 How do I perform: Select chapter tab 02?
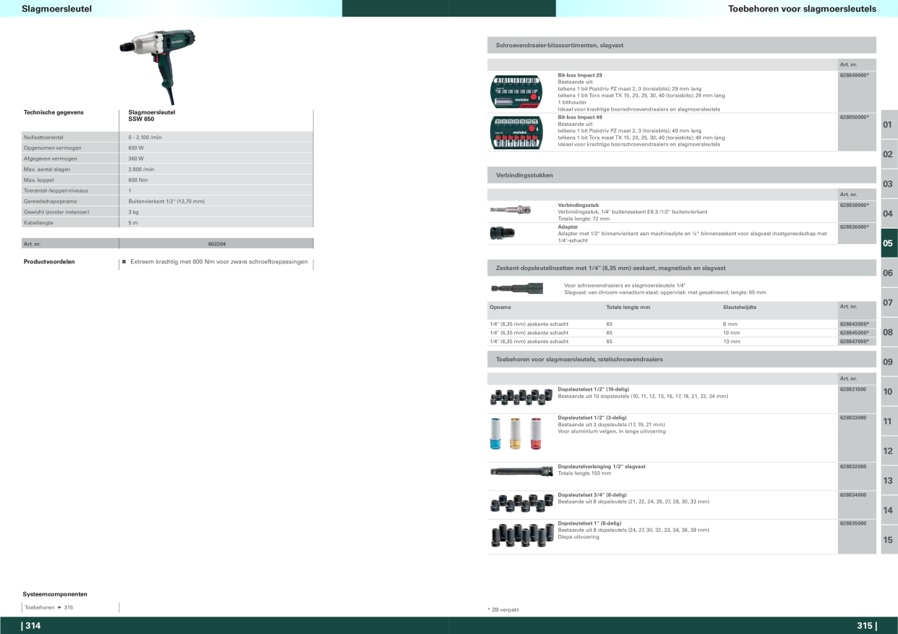coord(888,154)
